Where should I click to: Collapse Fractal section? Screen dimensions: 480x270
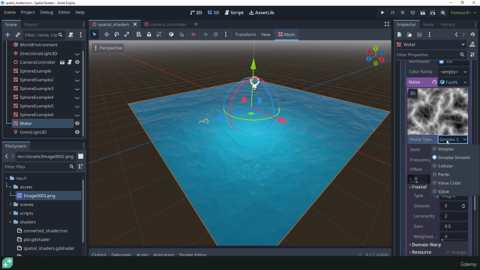coord(418,187)
